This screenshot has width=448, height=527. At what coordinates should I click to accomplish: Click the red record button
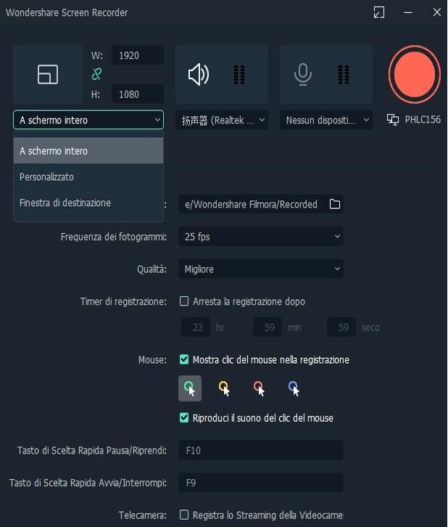point(415,74)
